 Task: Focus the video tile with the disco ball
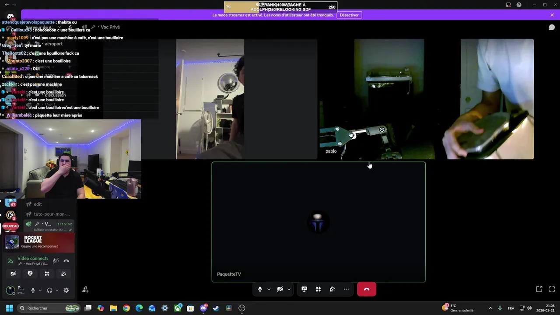(210, 99)
